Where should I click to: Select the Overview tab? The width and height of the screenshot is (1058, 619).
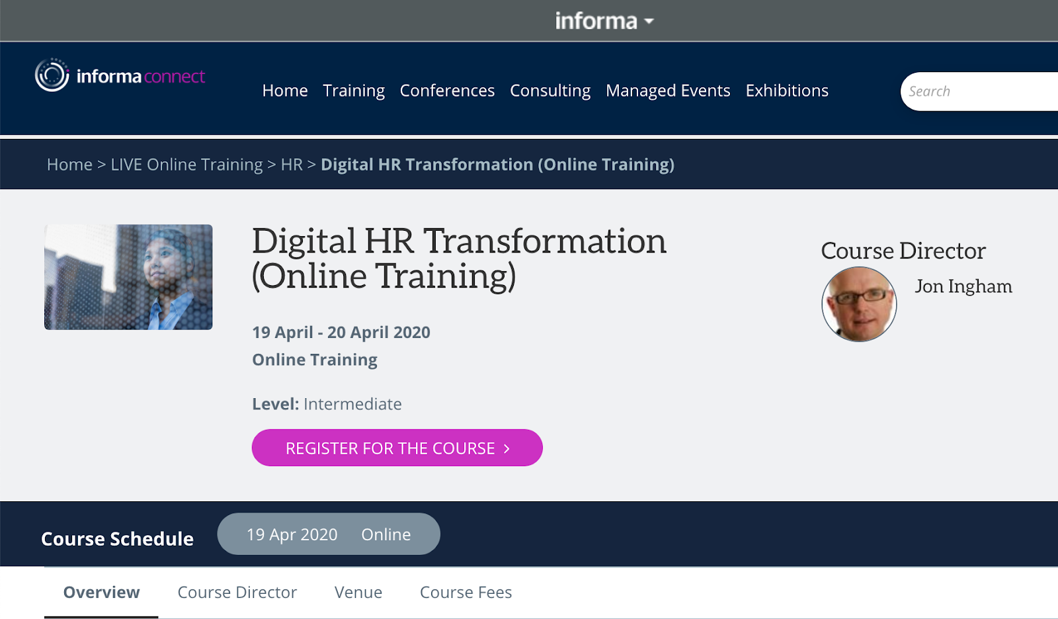pos(101,592)
